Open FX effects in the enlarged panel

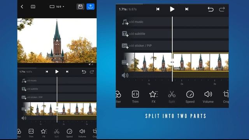point(153,97)
